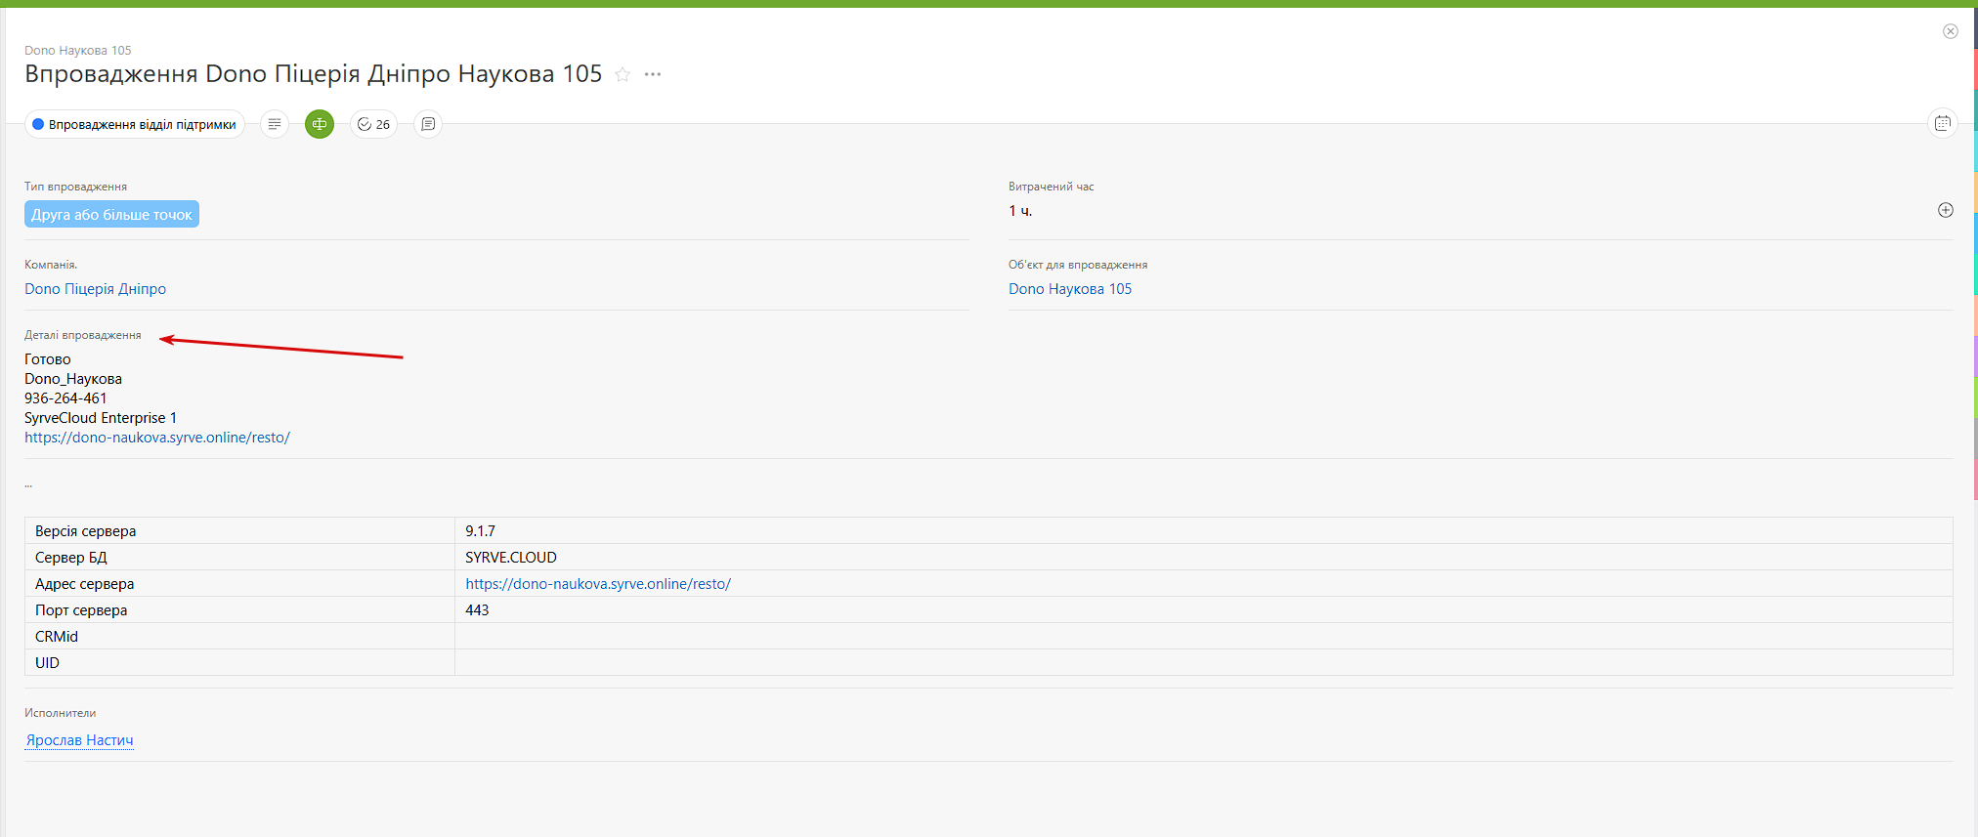Open the three-dots more options menu
1978x837 pixels.
point(653,74)
